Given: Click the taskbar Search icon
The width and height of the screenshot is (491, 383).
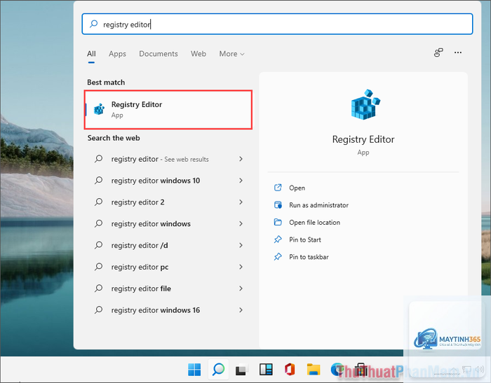Looking at the screenshot, I should [x=218, y=370].
